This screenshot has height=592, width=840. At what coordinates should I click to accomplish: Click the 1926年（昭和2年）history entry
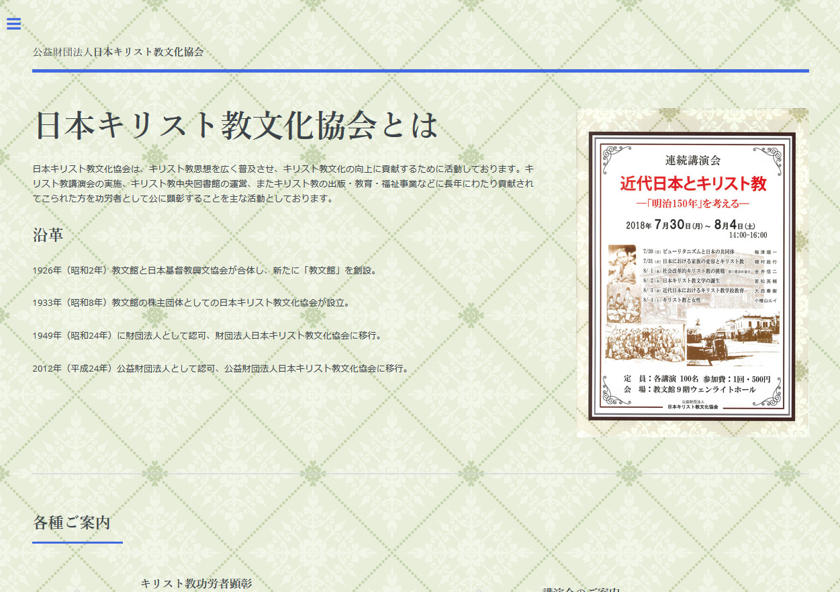click(204, 270)
